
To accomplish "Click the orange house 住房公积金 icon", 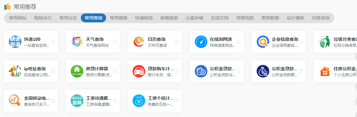I will 325,71.
